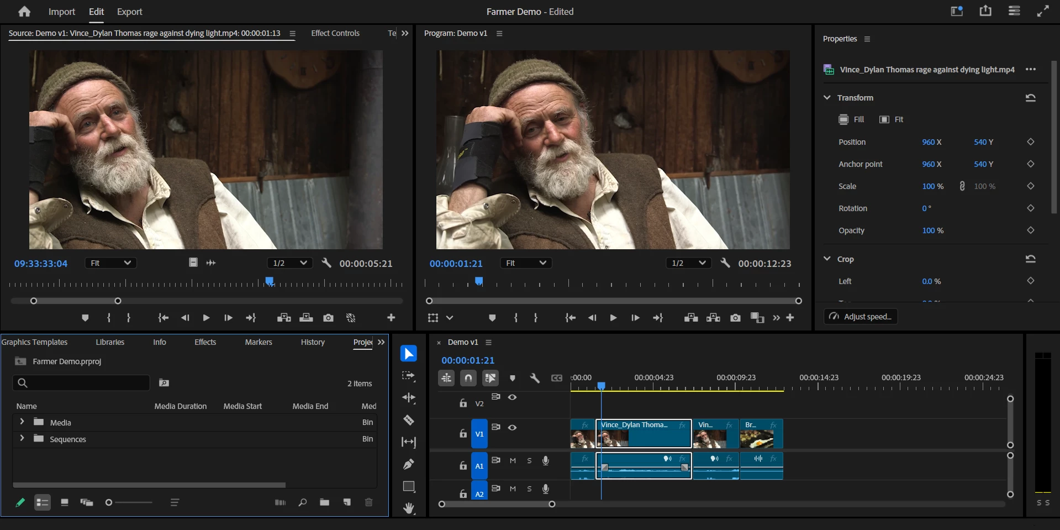Select the Razor tool in the tools panel
Viewport: 1060px width, 530px height.
[x=409, y=421]
